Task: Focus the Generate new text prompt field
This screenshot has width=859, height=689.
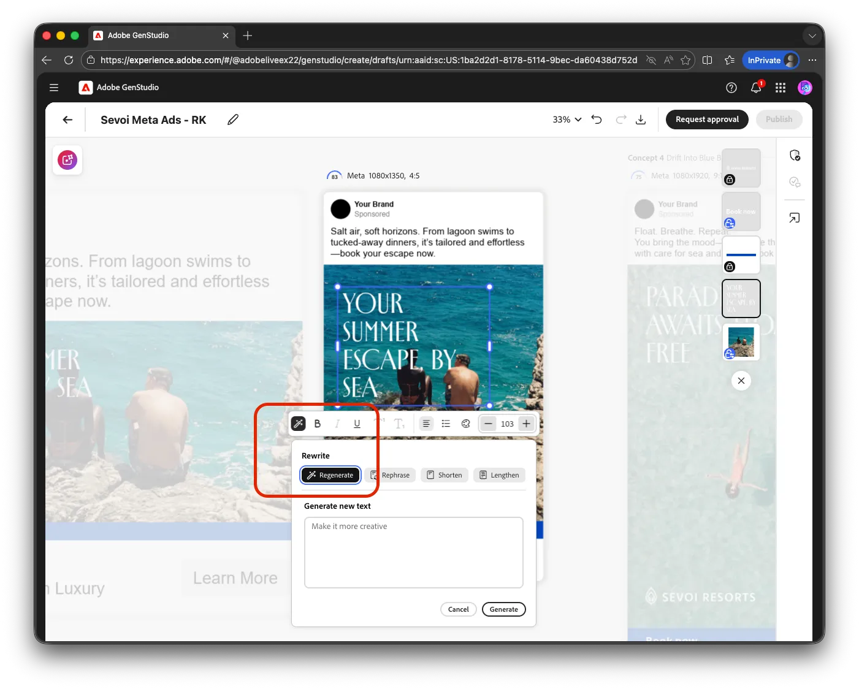Action: pyautogui.click(x=414, y=552)
